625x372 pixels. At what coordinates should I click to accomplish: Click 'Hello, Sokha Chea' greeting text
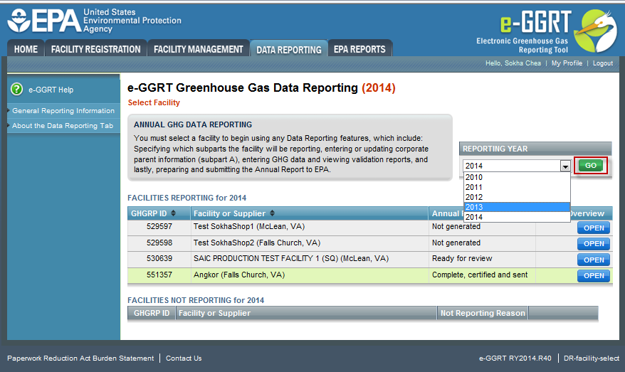513,63
